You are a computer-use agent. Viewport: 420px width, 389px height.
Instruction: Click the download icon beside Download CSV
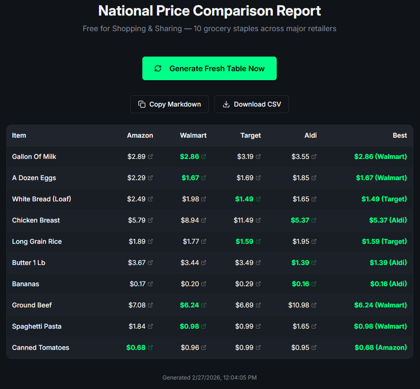tap(225, 104)
